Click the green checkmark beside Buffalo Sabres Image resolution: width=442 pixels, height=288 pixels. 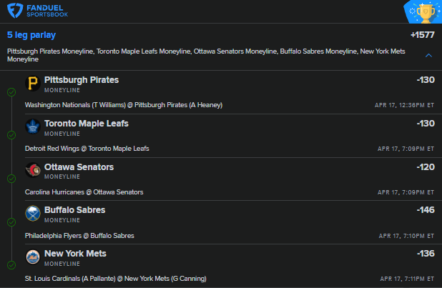11,222
